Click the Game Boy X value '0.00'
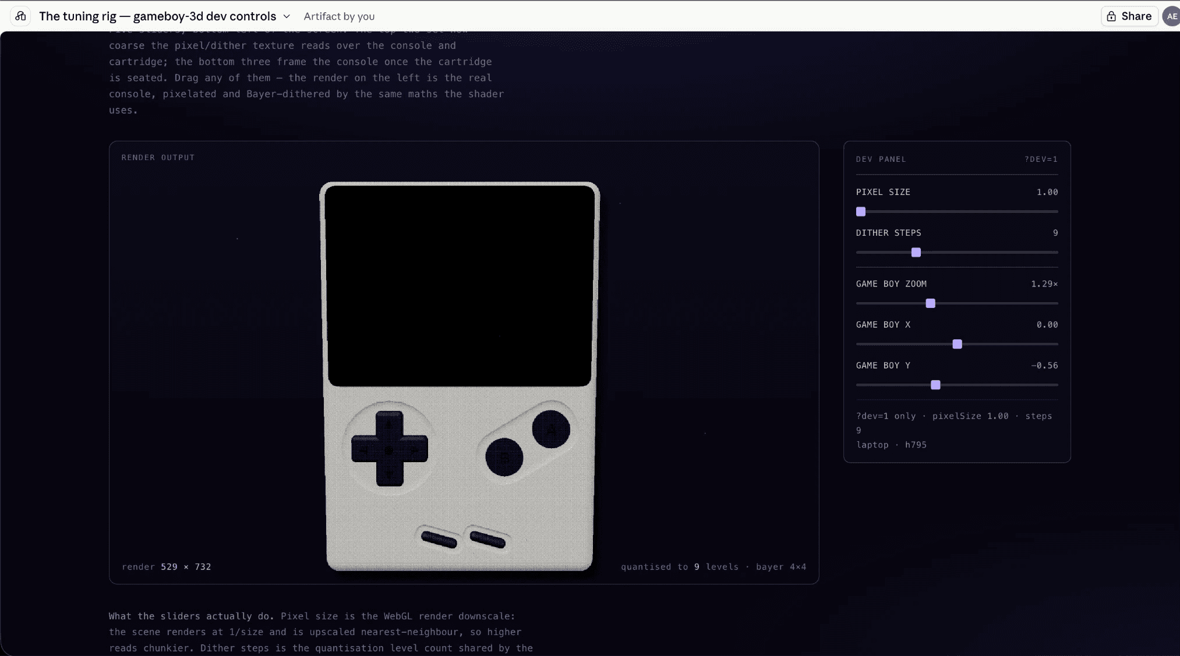 point(1047,325)
